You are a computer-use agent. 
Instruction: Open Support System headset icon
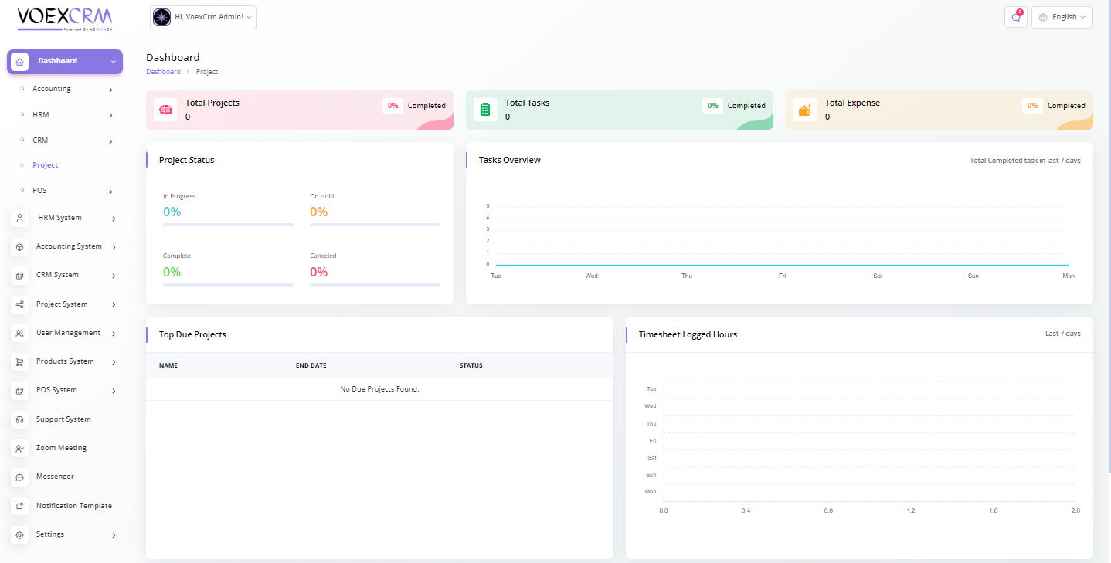pos(20,419)
